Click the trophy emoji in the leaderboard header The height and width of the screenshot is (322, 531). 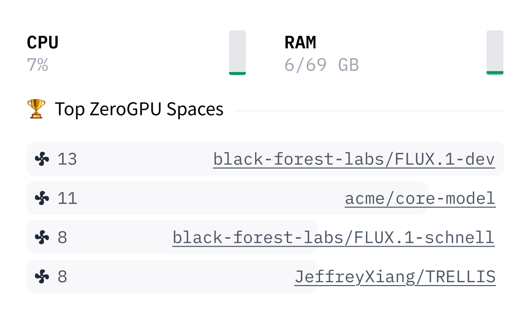click(x=35, y=108)
